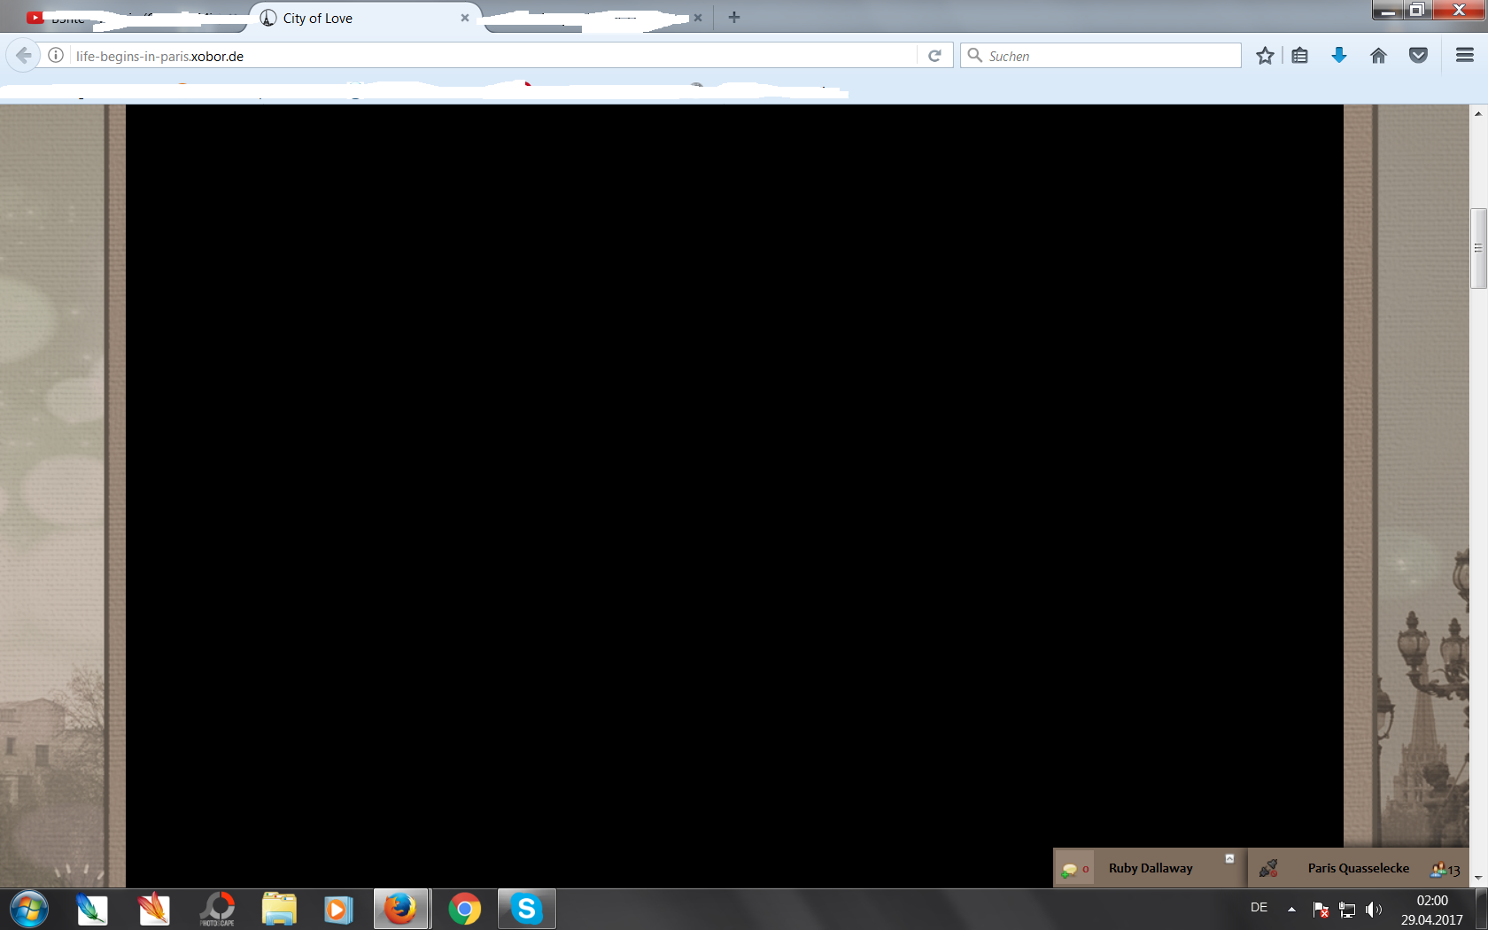Open the bookmarks list icon
Image resolution: width=1488 pixels, height=930 pixels.
tap(1299, 56)
